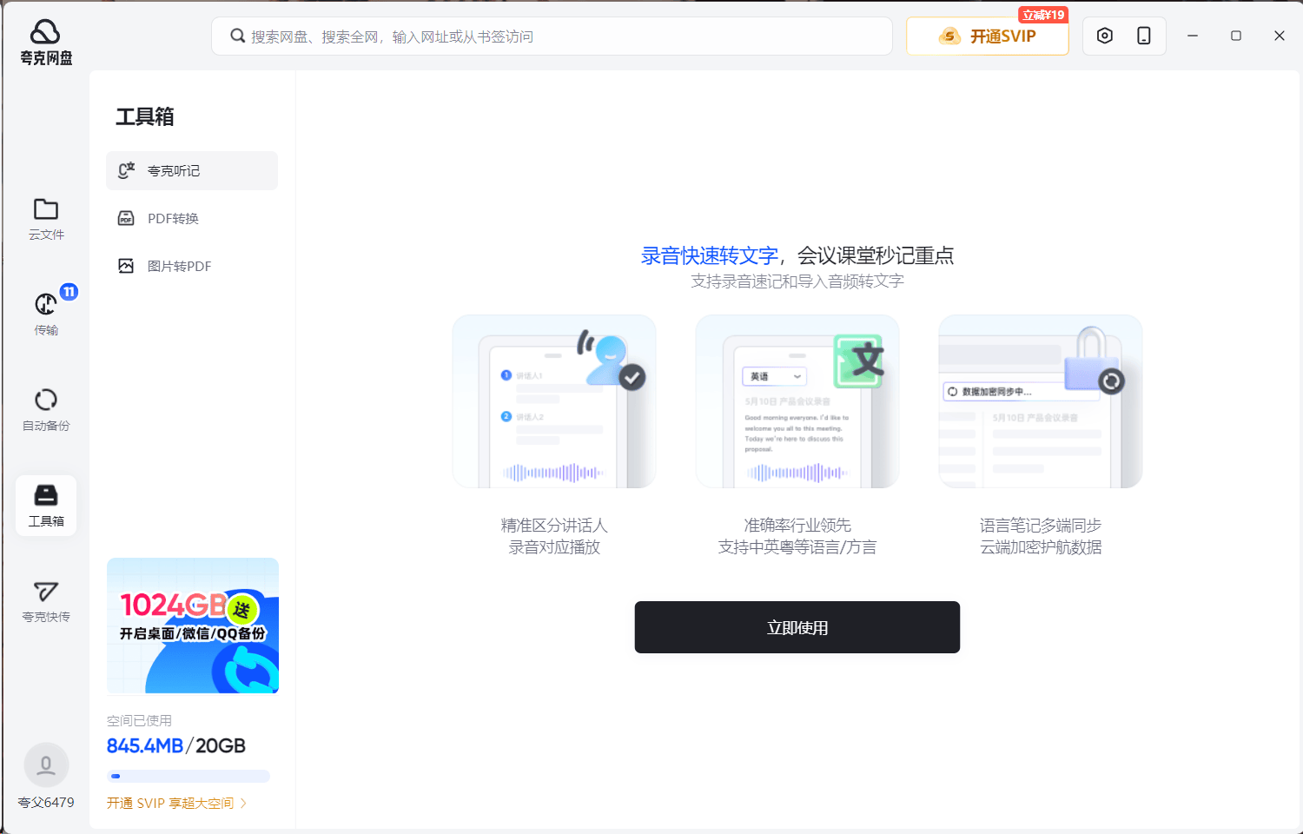This screenshot has height=834, width=1303.
Task: Click the 空间已使用 label
Action: click(139, 721)
